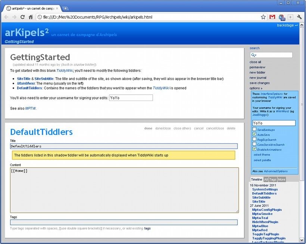Image resolution: width=306 pixels, height=244 pixels.
Task: Open select theme dropdown
Action: (x=262, y=155)
